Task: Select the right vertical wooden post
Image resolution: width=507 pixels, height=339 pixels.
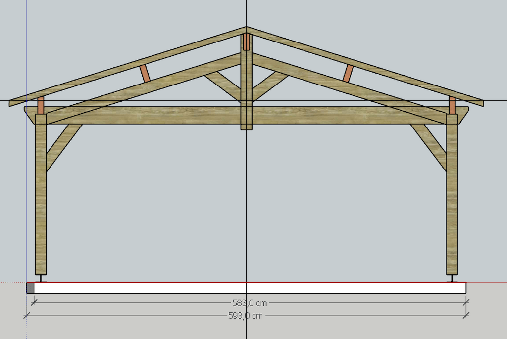Action: 452,194
